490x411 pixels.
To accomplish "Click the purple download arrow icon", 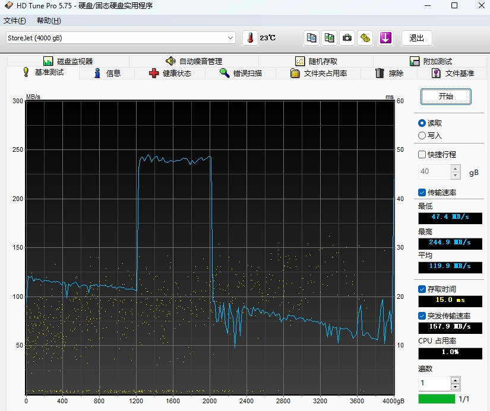I will [x=385, y=38].
